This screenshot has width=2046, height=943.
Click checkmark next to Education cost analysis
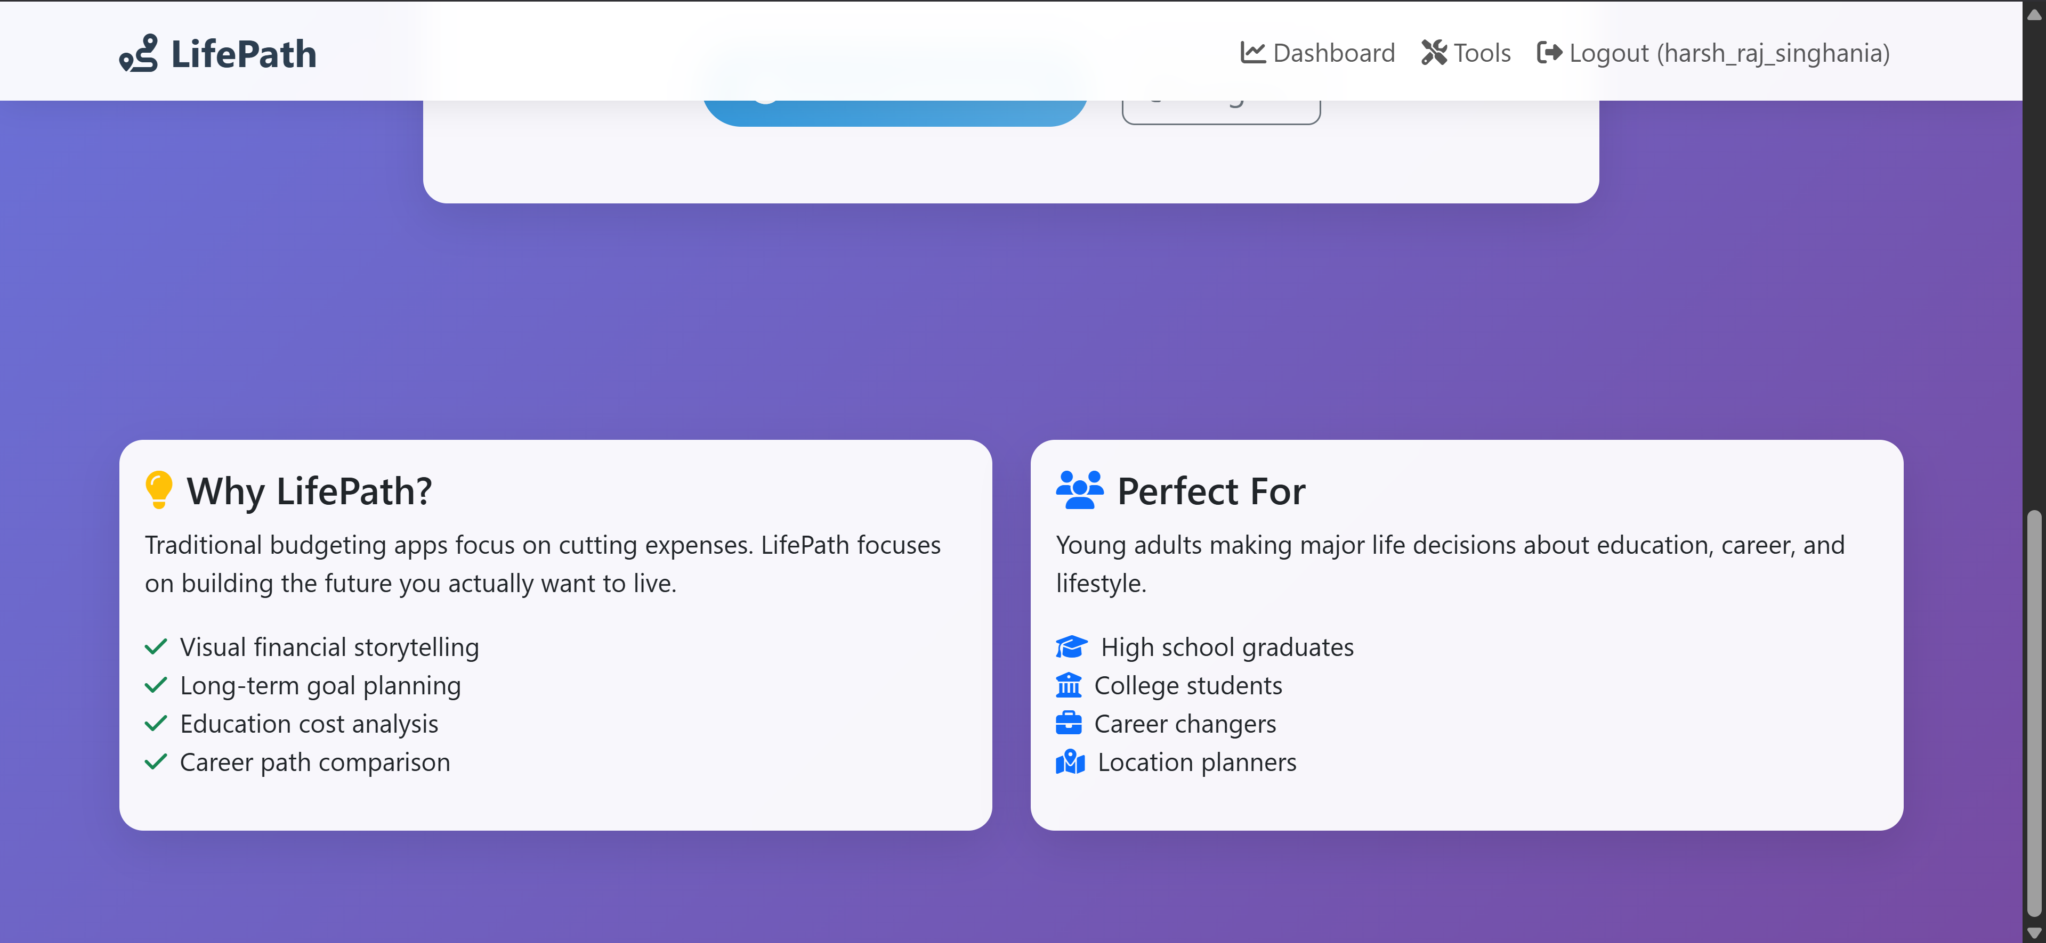click(x=156, y=723)
